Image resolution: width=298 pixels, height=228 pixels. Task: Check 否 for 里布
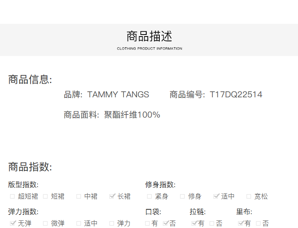coord(258,223)
